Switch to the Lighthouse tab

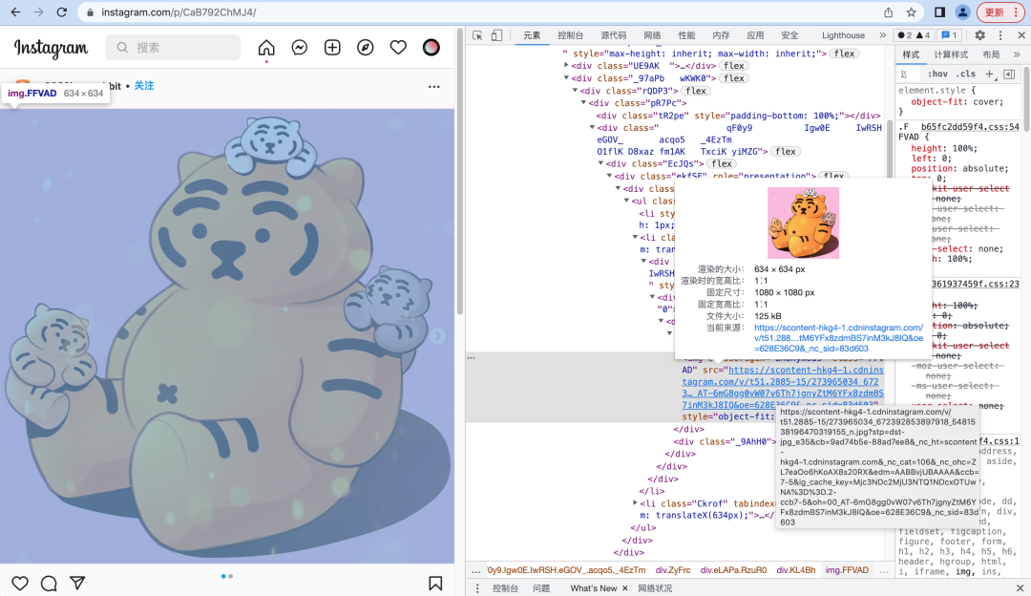843,35
